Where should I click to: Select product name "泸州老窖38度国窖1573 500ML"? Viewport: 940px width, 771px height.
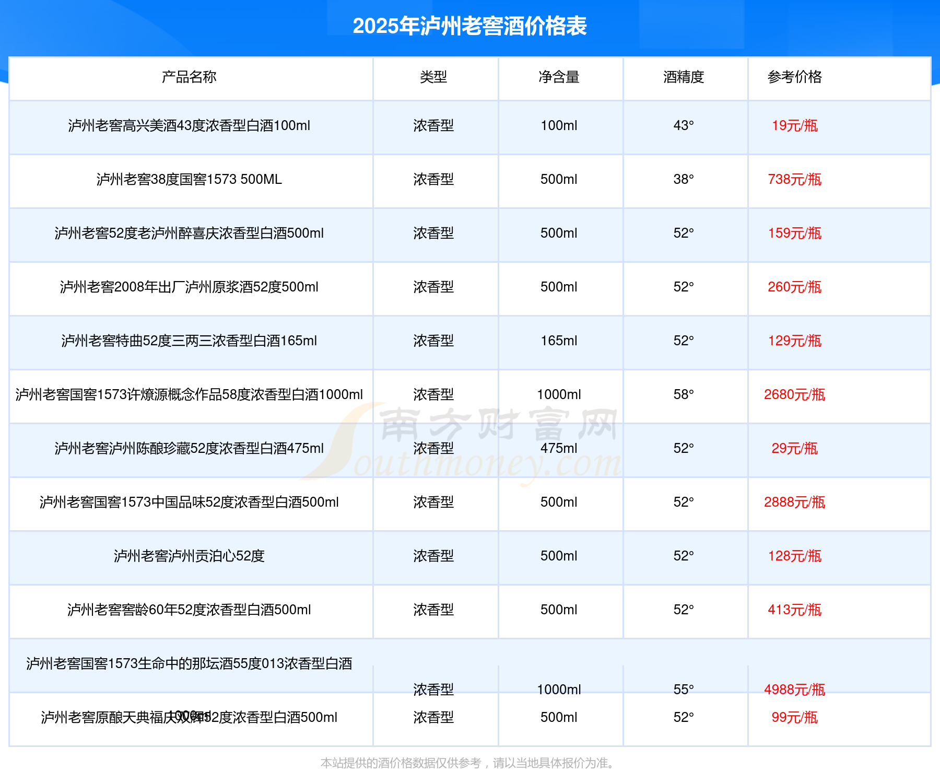[x=189, y=179]
